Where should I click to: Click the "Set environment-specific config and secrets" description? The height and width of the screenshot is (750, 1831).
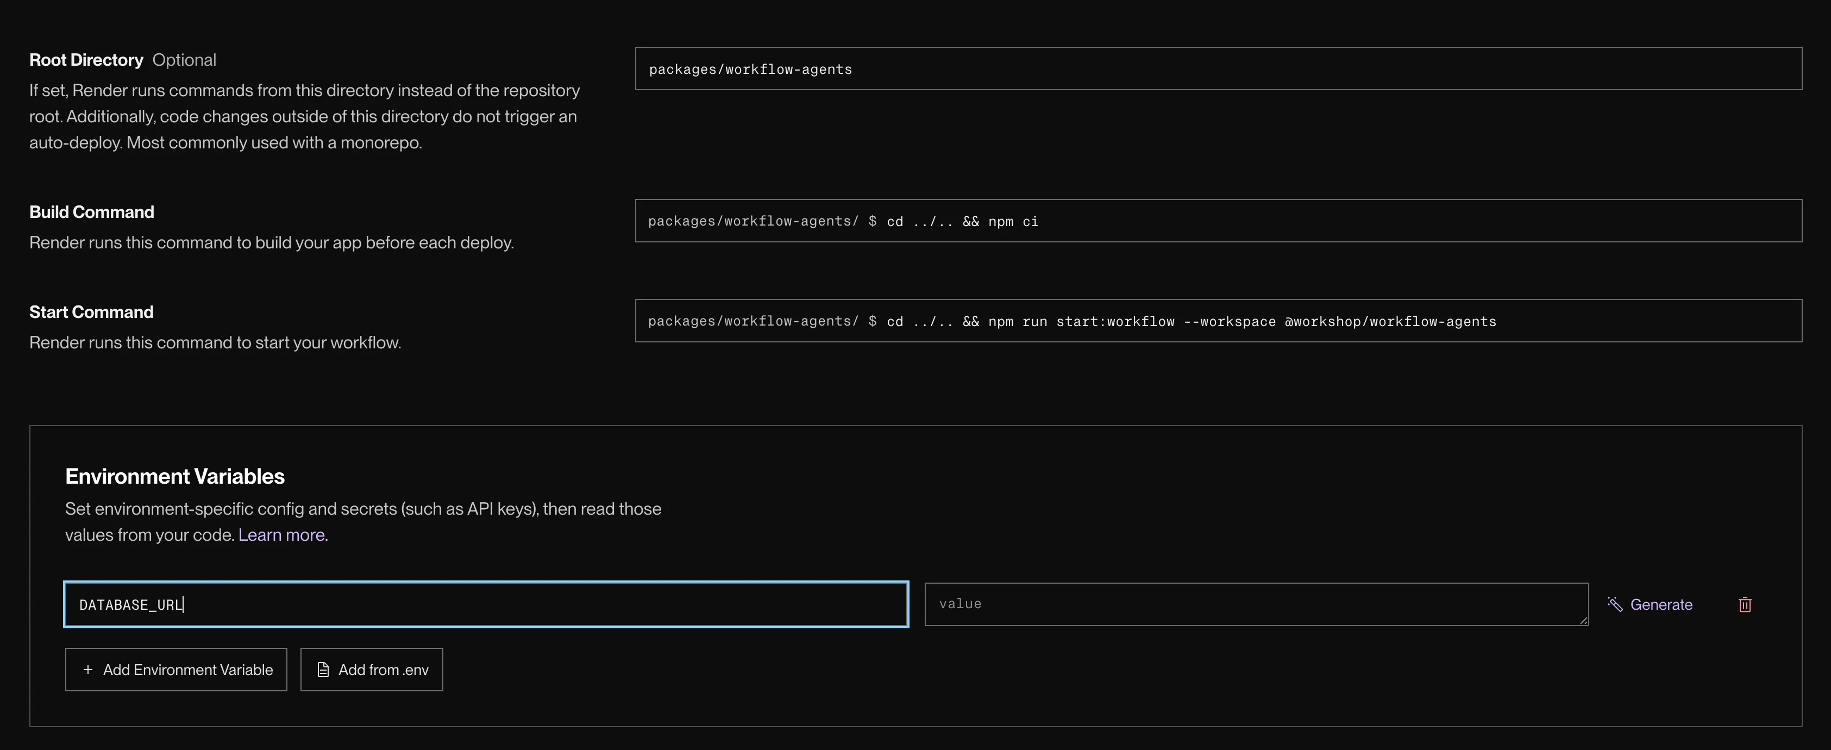tap(363, 522)
